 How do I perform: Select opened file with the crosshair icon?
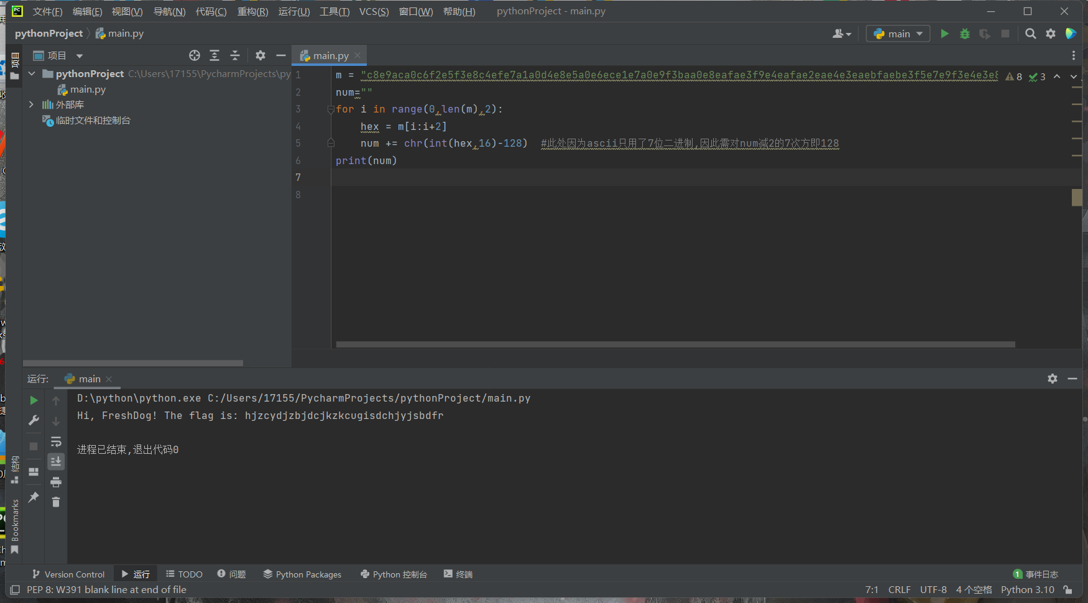pos(195,55)
